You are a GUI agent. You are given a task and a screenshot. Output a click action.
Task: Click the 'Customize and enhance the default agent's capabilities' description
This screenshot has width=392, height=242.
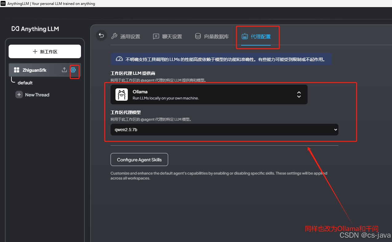[x=219, y=175]
